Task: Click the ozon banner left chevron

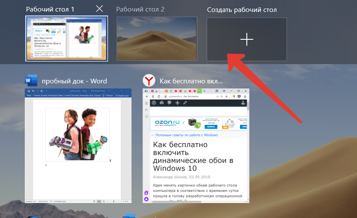Action: coord(184,123)
